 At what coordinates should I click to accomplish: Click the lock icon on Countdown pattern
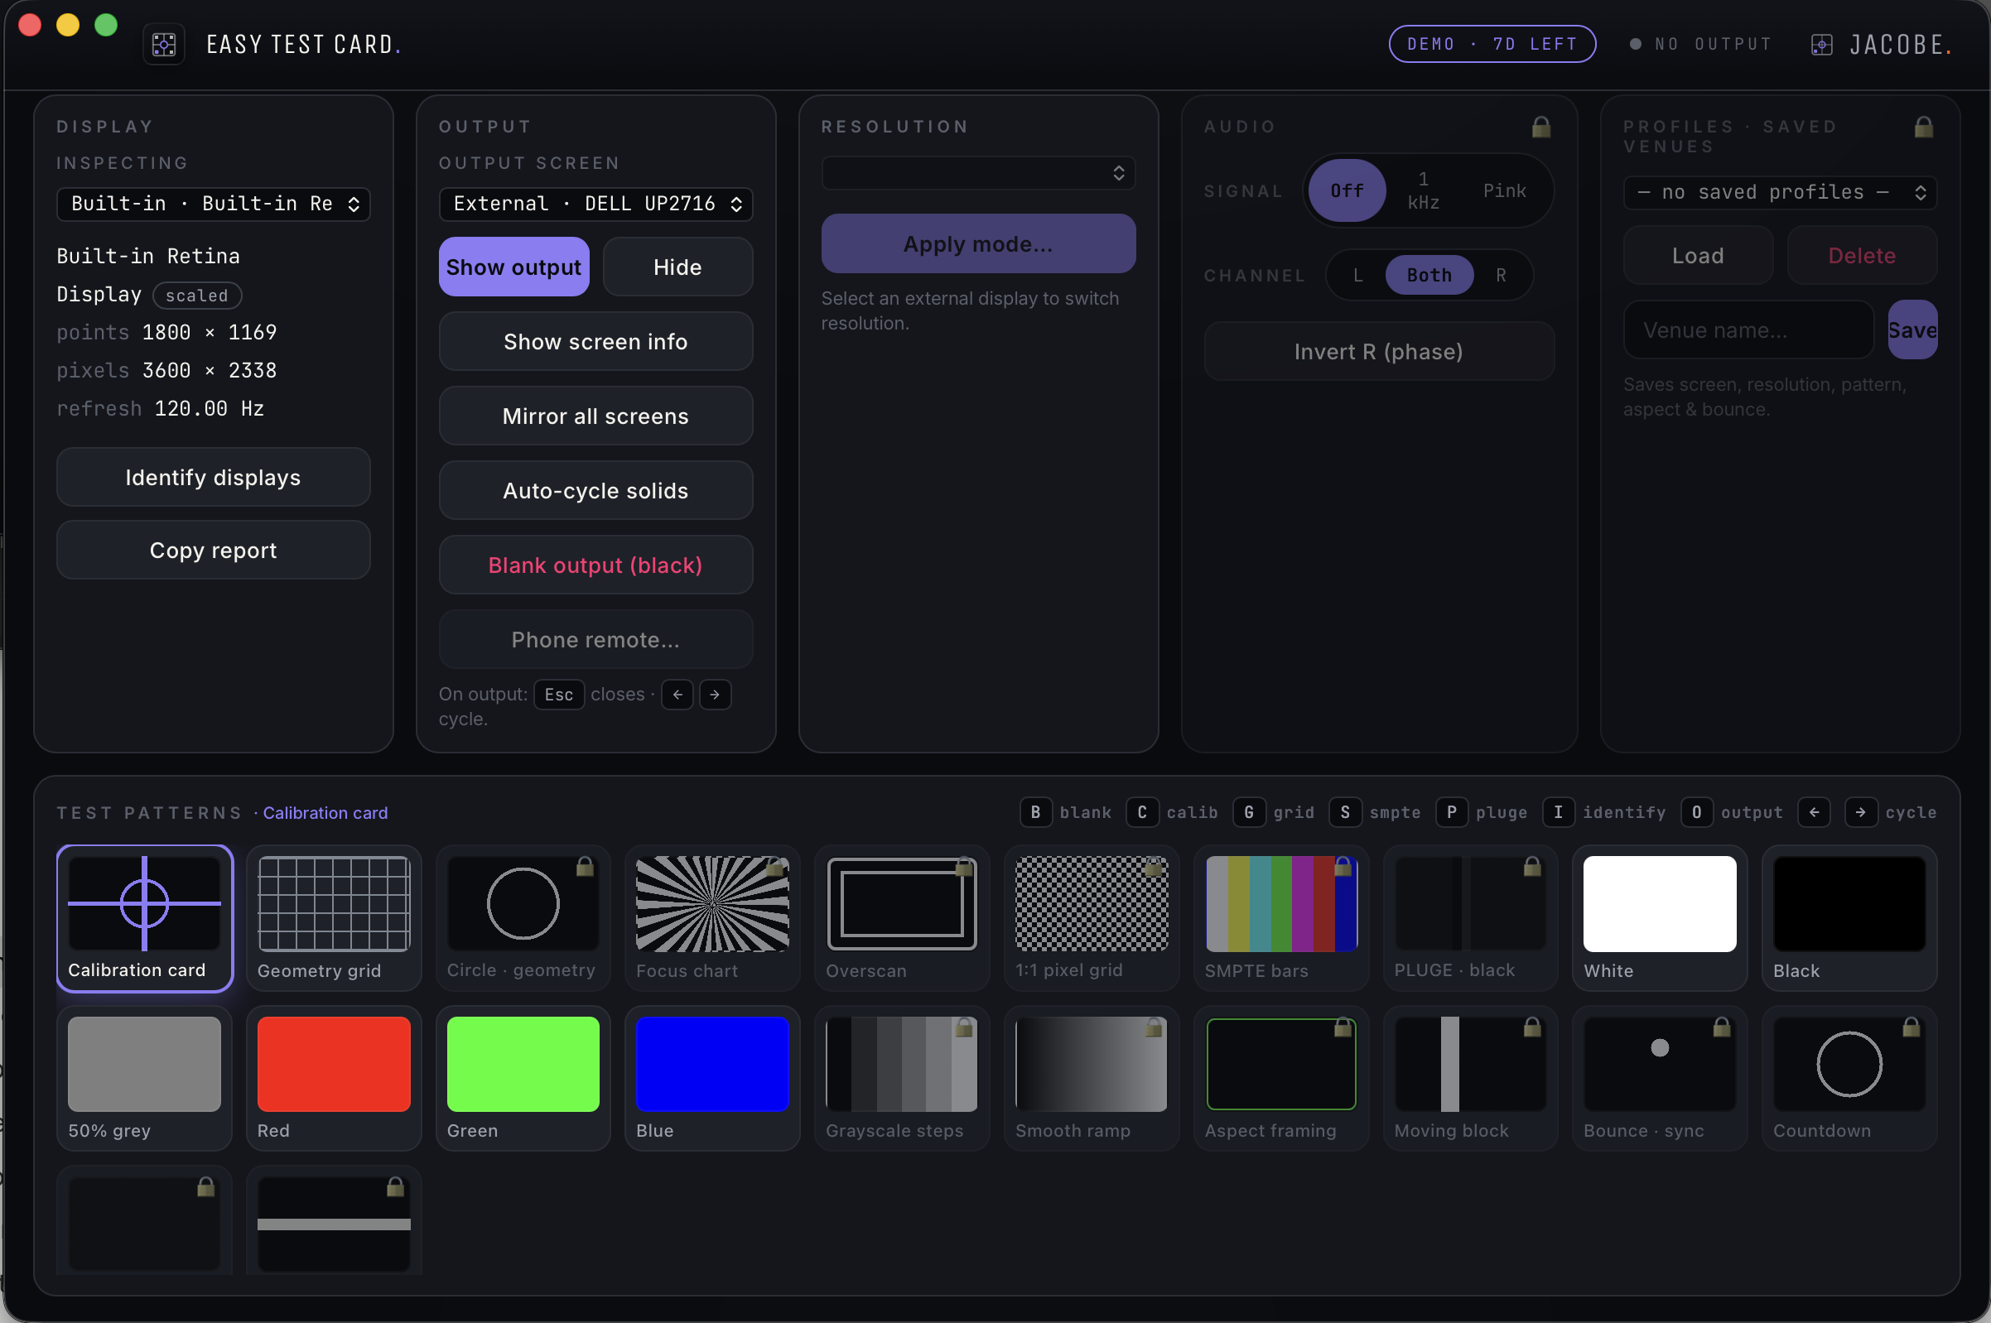[x=1911, y=1027]
